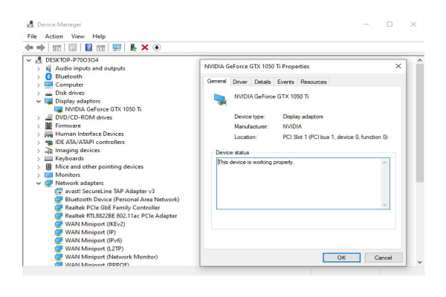Click the Back arrow in toolbar

click(x=29, y=48)
